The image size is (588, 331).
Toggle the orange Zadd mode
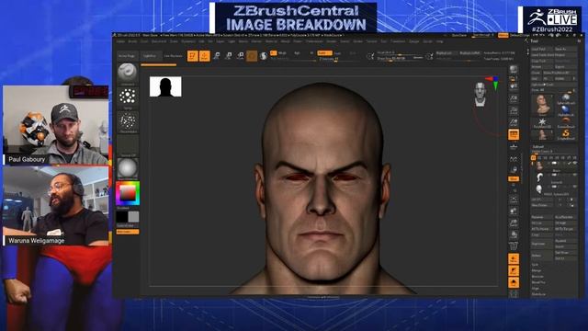coord(324,53)
